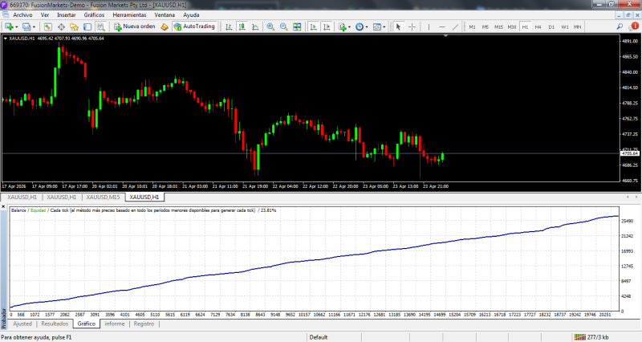Click the Nueva orden button

click(x=135, y=26)
